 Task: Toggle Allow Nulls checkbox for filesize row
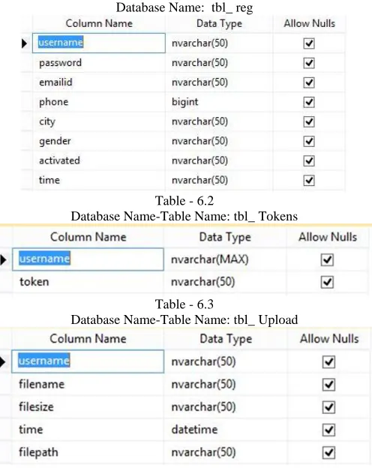point(328,407)
